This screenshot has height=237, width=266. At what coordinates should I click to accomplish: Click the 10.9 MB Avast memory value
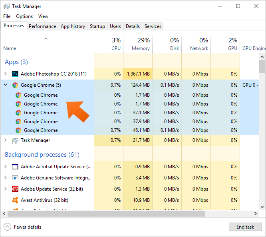coord(141,200)
